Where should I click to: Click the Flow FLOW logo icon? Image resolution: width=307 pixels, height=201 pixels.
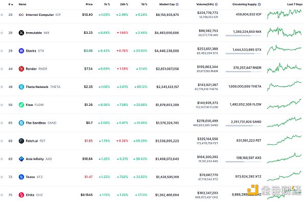[x=21, y=105]
